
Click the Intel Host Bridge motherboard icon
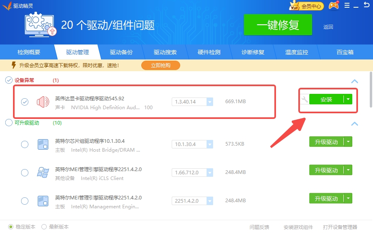coord(43,144)
